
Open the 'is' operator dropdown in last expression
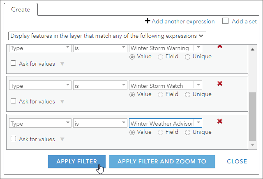click(123, 123)
